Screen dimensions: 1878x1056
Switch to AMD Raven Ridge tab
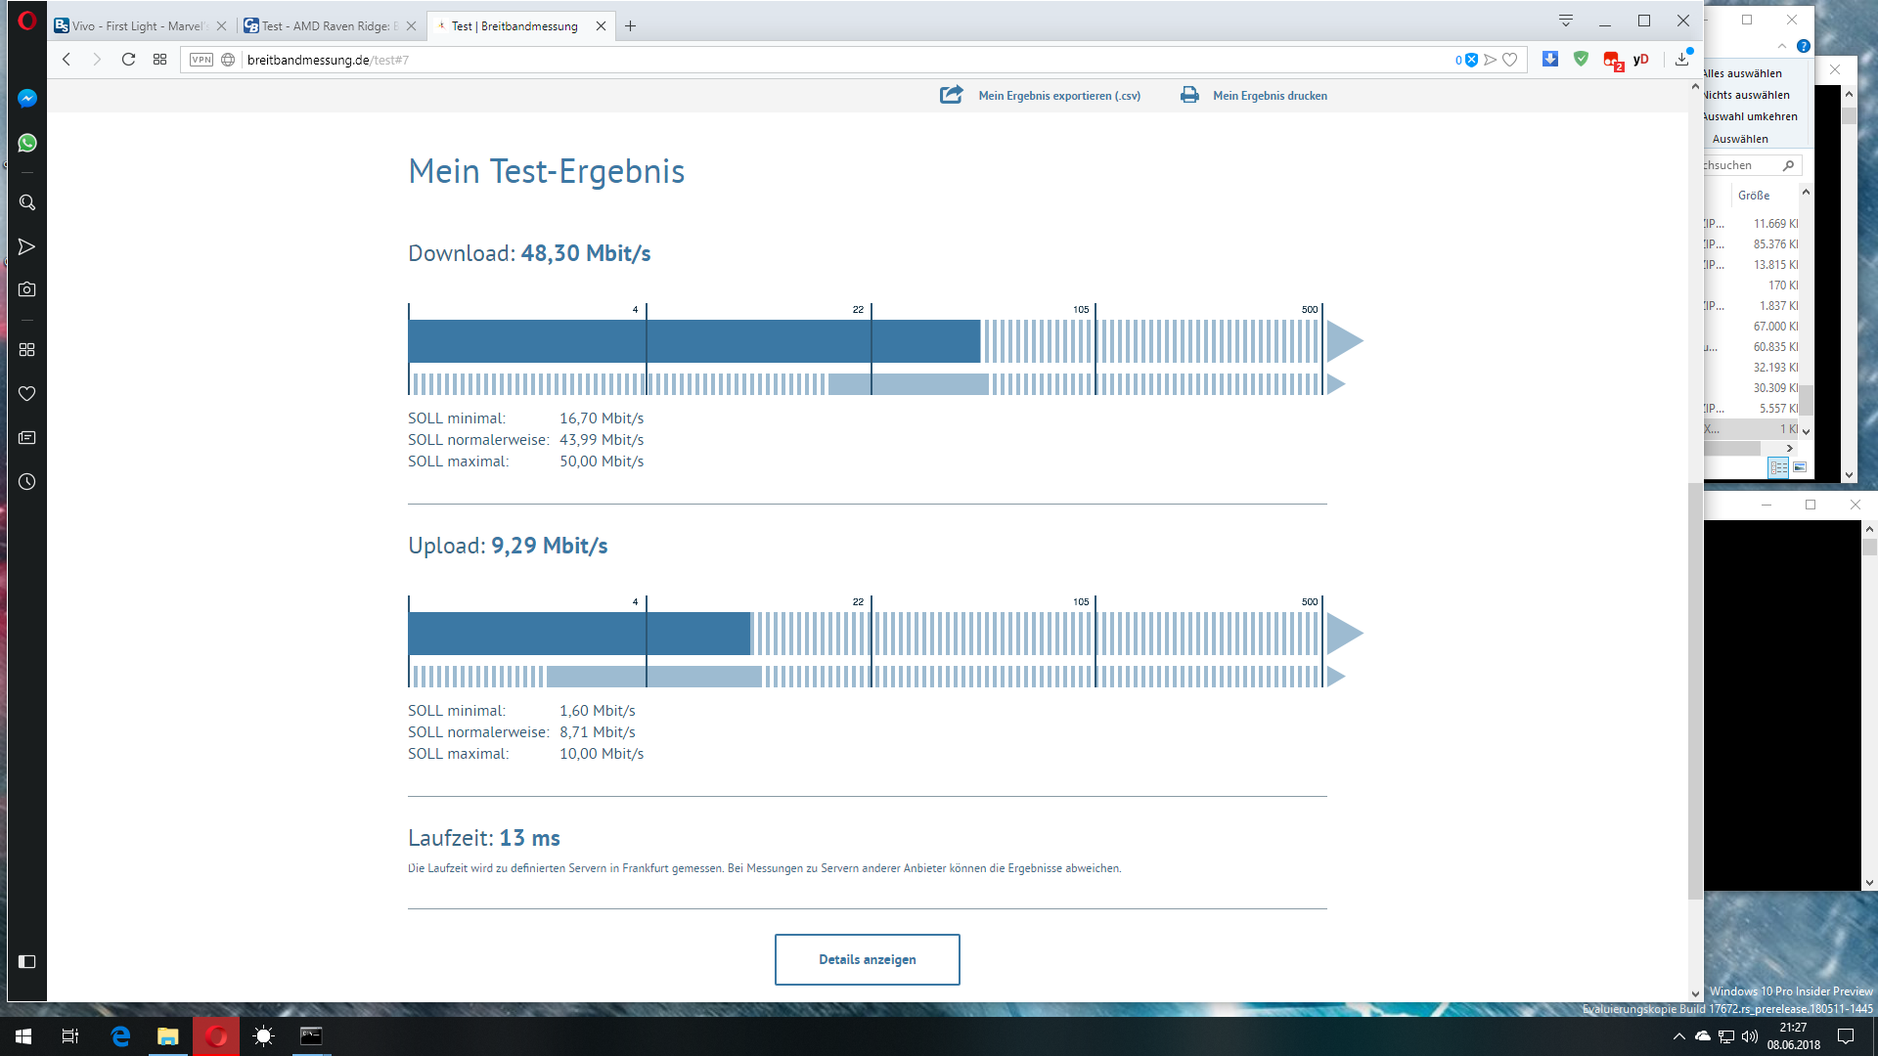(x=328, y=26)
